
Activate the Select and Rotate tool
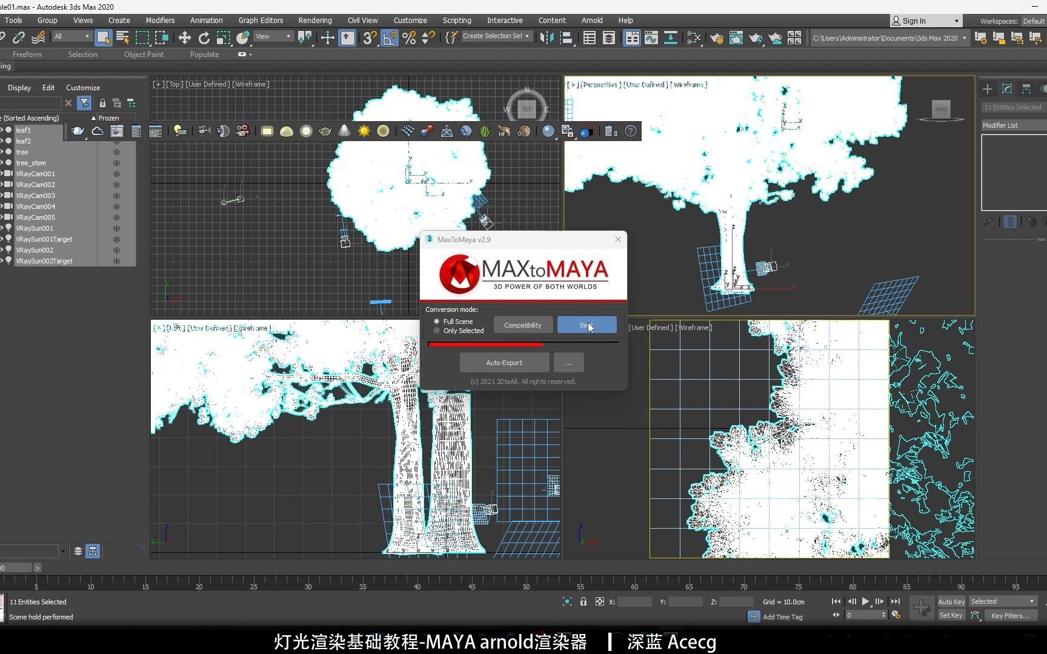click(x=204, y=38)
